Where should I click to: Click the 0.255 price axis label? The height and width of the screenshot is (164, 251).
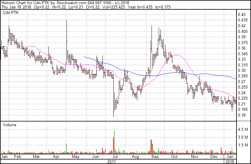pos(243,87)
